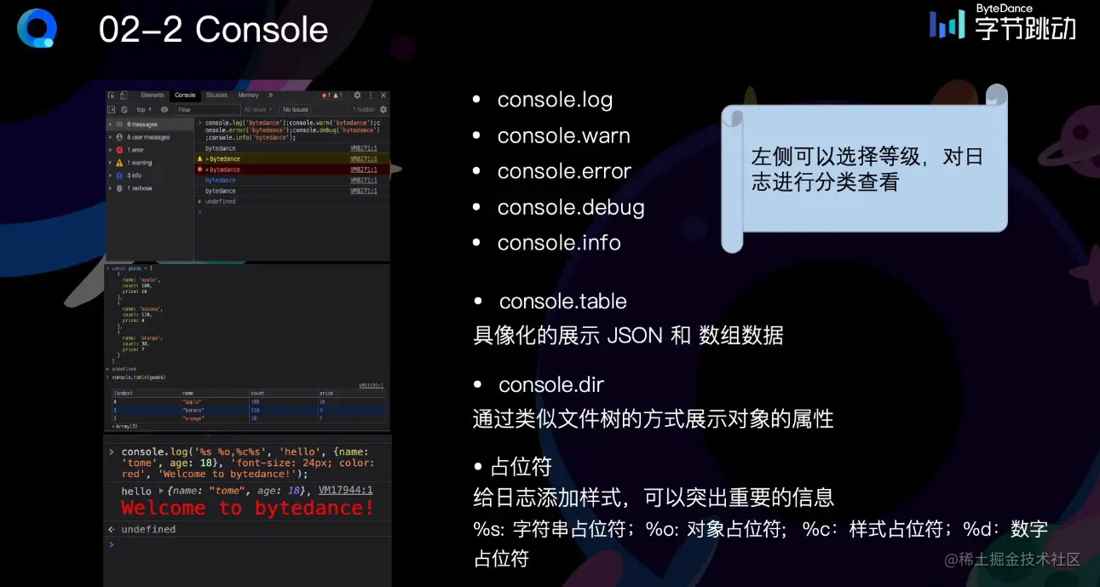This screenshot has height=587, width=1100.
Task: Open the 'top' JavaScript context dropdown
Action: (144, 109)
